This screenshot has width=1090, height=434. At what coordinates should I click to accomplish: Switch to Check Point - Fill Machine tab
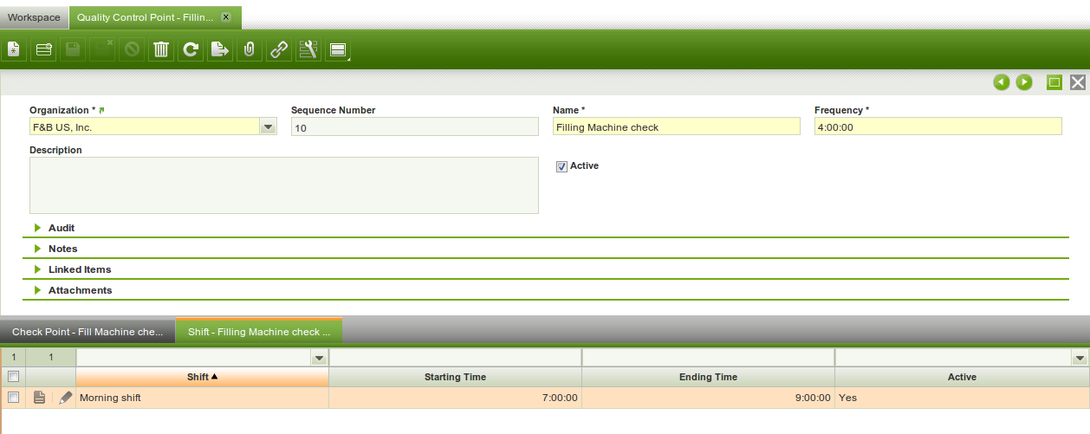[x=88, y=332]
